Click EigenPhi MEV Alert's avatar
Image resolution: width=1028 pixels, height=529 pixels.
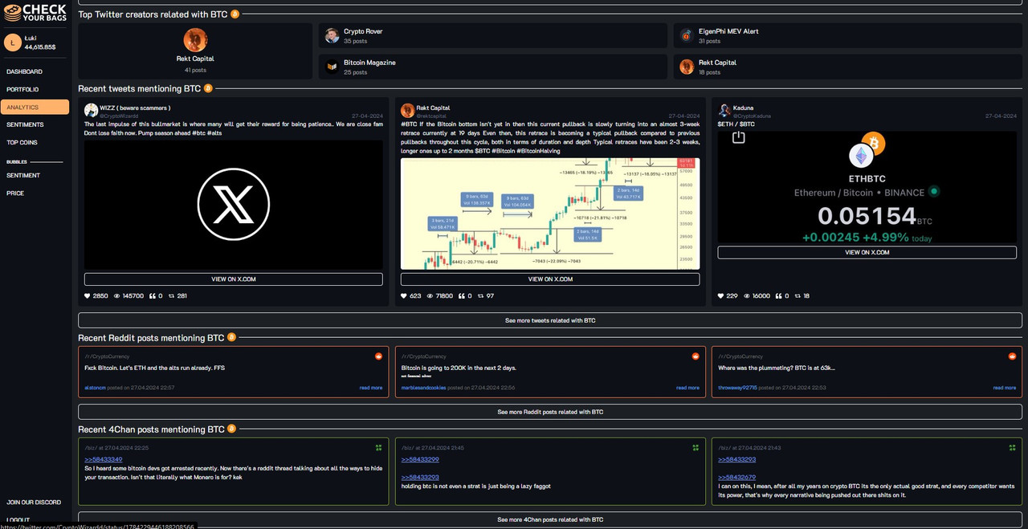click(687, 35)
